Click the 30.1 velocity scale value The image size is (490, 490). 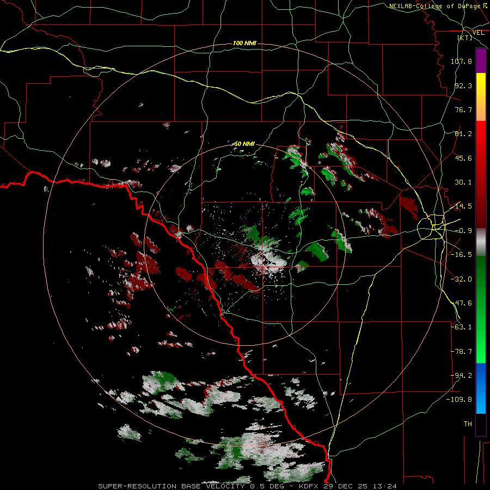click(463, 182)
